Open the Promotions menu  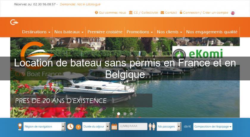(x=140, y=32)
